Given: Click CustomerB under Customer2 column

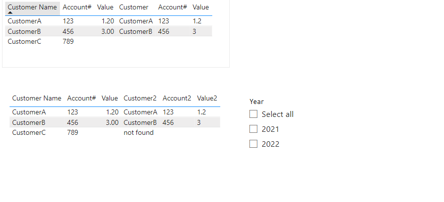Looking at the screenshot, I should [x=140, y=122].
